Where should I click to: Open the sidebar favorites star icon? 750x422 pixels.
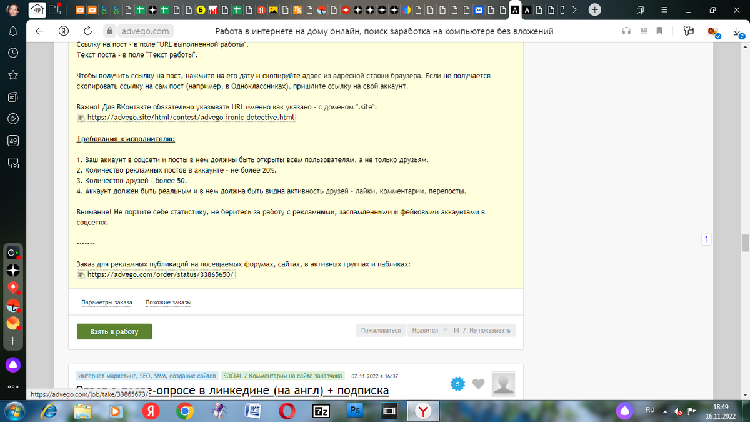(13, 75)
